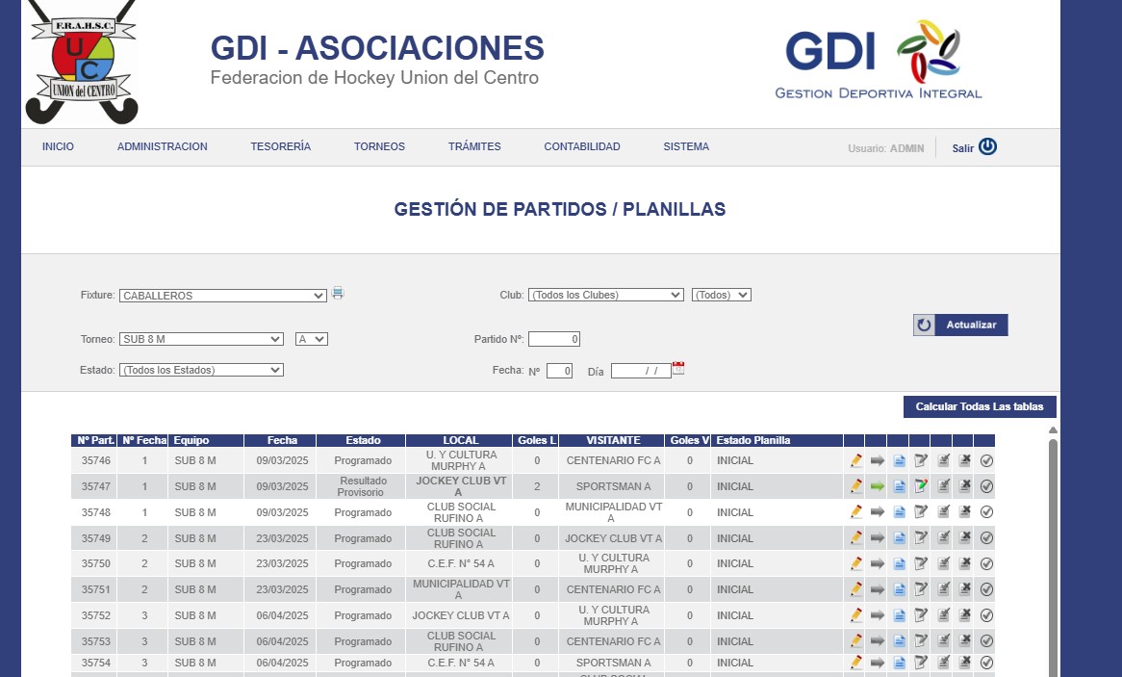This screenshot has height=677, width=1122.
Task: Click the X-marked sheet icon for match 35751
Action: pyautogui.click(x=964, y=589)
